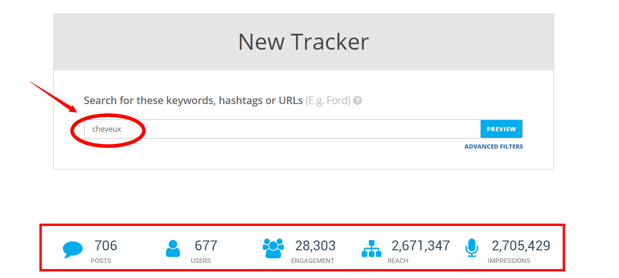Click the help question mark icon
The image size is (619, 278).
coord(358,100)
